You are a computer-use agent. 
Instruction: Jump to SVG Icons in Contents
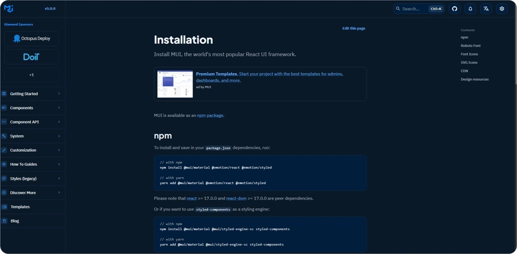[469, 62]
